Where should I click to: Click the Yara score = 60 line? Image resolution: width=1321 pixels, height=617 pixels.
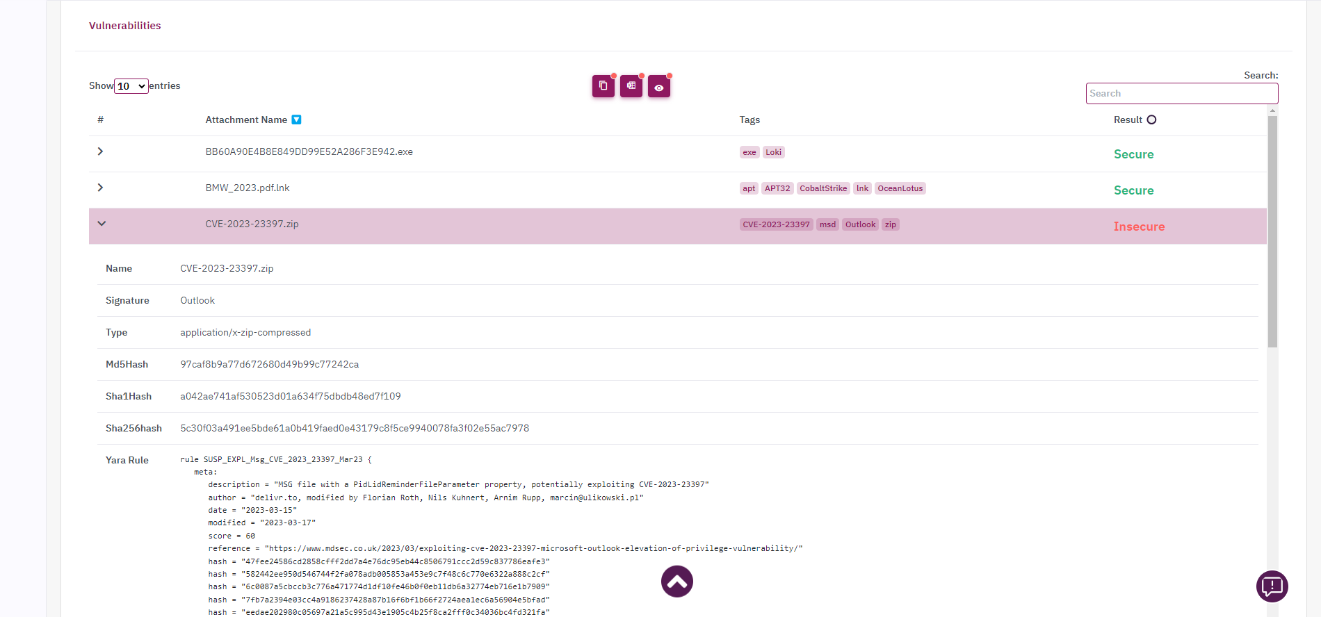point(232,536)
